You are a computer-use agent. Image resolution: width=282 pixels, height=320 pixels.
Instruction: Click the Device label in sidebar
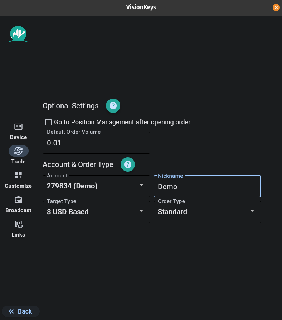click(18, 137)
